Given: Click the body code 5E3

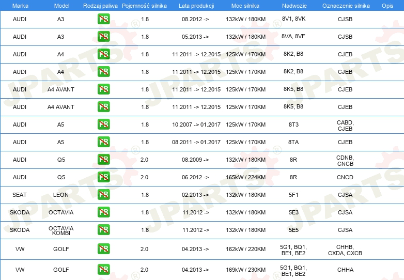Looking at the screenshot, I should [293, 212].
